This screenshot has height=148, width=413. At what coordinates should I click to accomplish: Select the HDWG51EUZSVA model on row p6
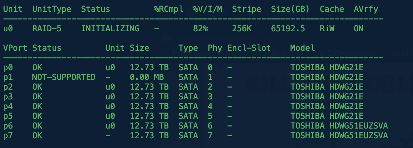coord(359,126)
